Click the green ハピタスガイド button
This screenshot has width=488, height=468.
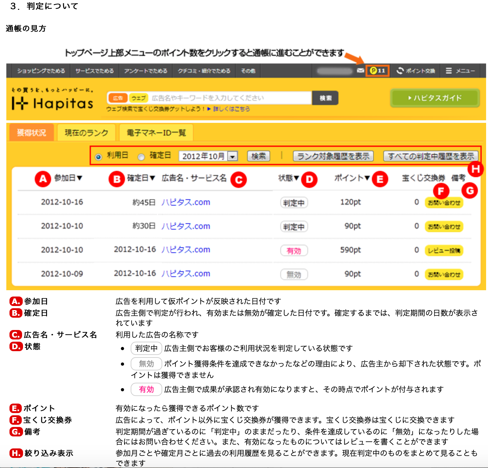point(435,98)
